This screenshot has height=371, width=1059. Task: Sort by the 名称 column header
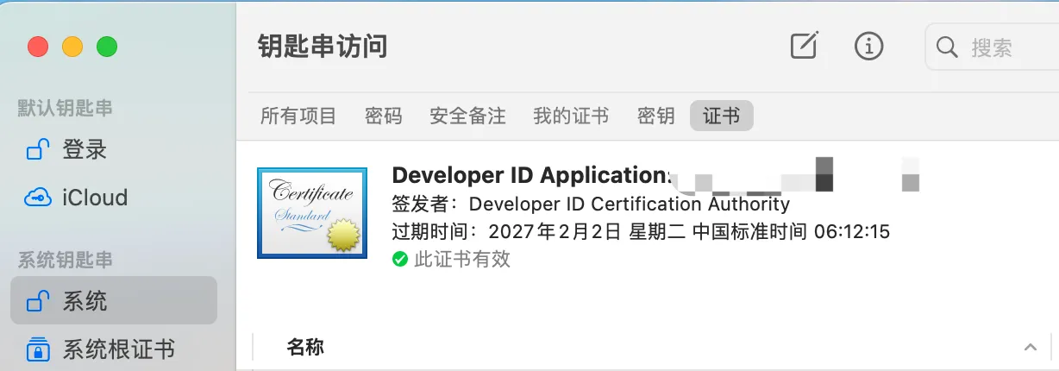coord(305,348)
